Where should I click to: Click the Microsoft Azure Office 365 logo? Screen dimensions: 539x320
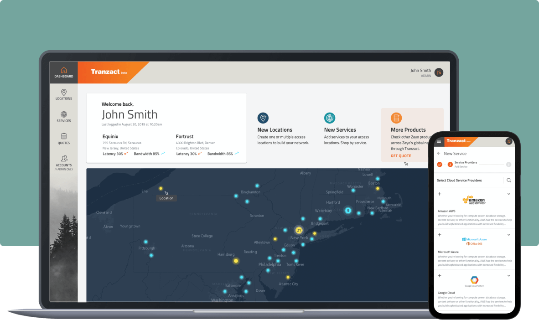tap(474, 241)
